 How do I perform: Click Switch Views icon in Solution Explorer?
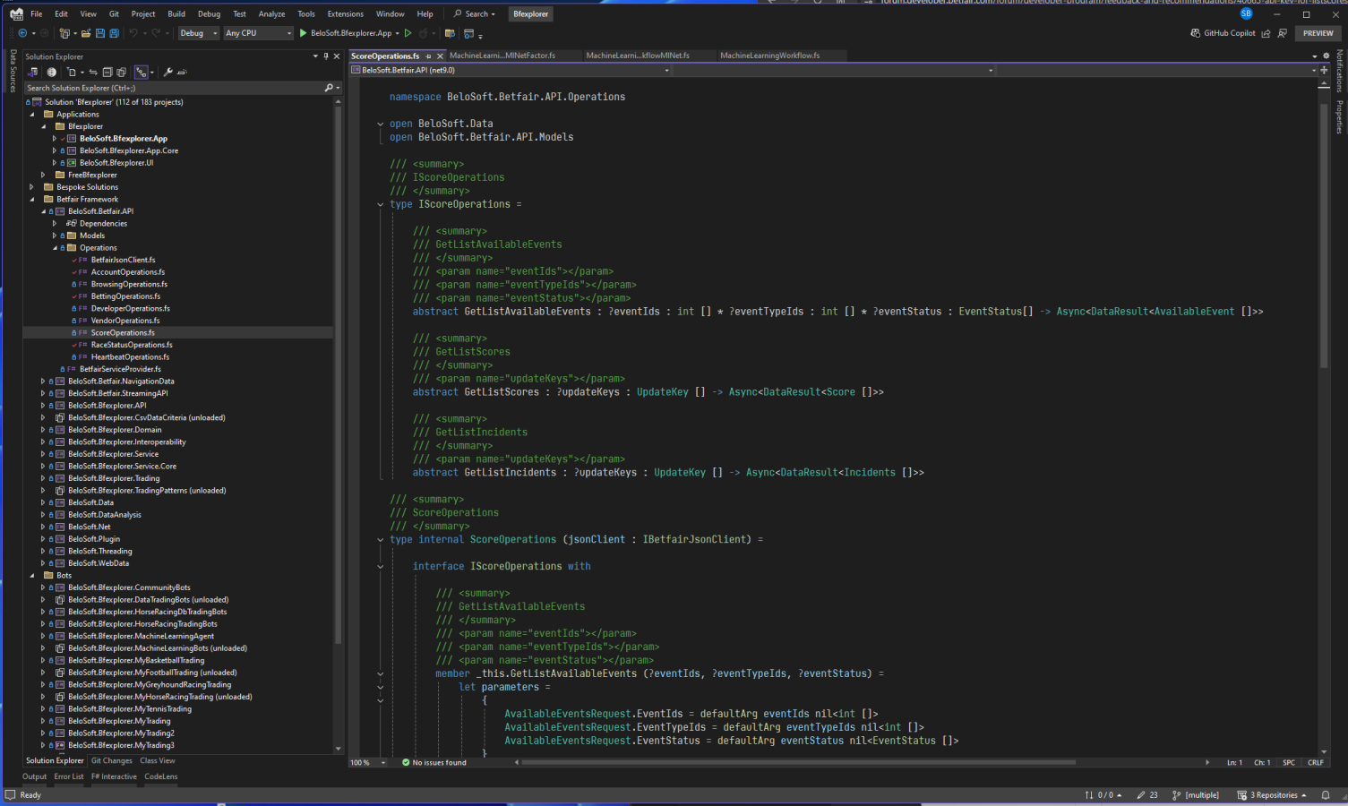point(32,72)
